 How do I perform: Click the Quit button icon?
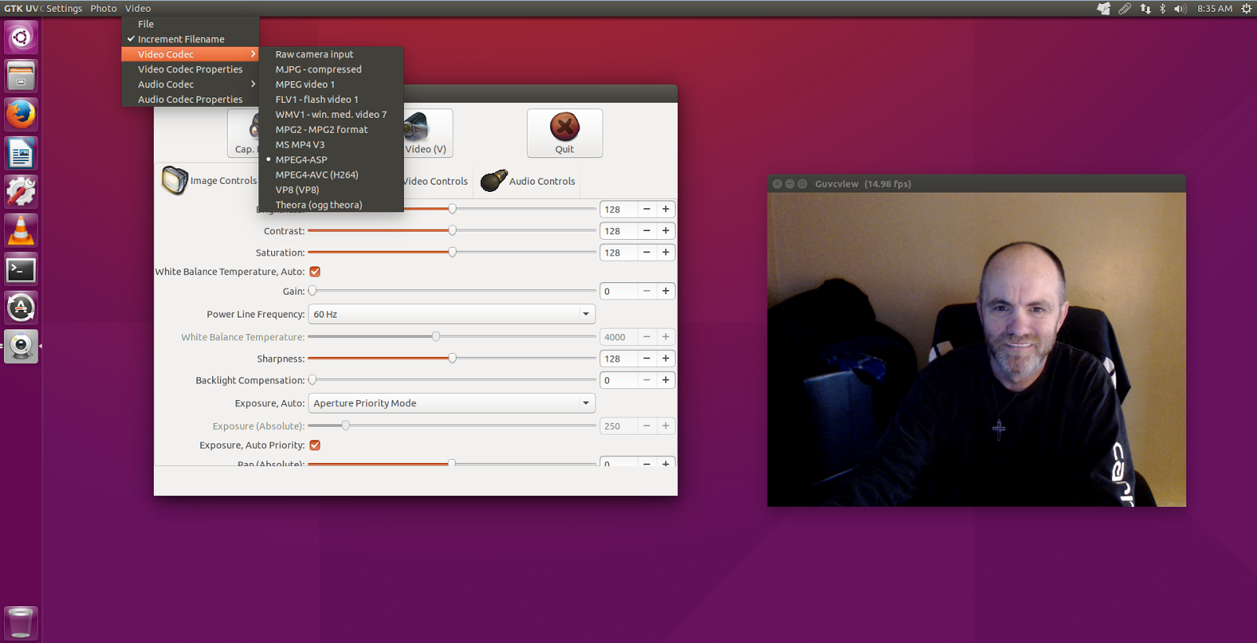pyautogui.click(x=564, y=127)
